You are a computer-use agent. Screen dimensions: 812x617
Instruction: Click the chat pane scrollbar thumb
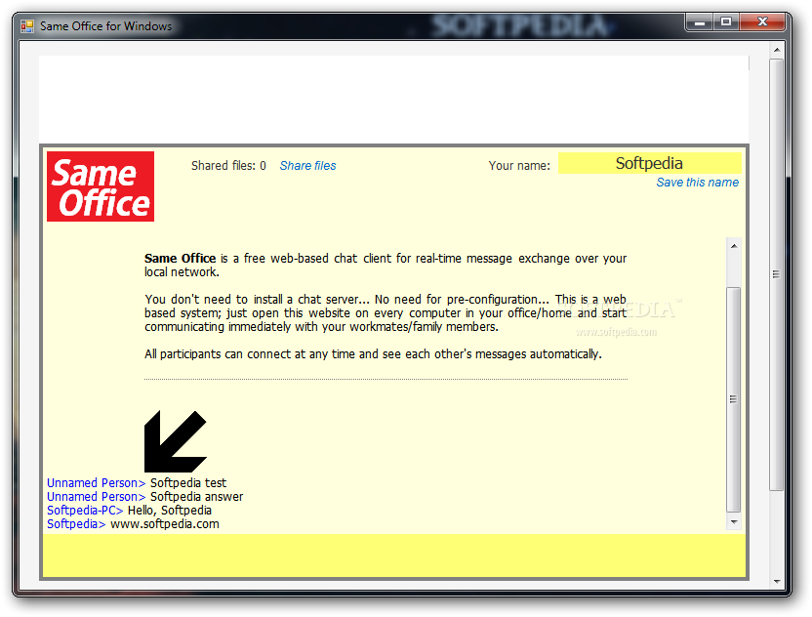tap(734, 399)
